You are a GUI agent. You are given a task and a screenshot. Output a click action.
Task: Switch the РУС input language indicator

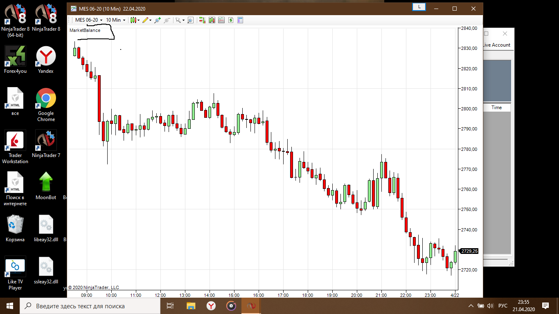tap(503, 306)
